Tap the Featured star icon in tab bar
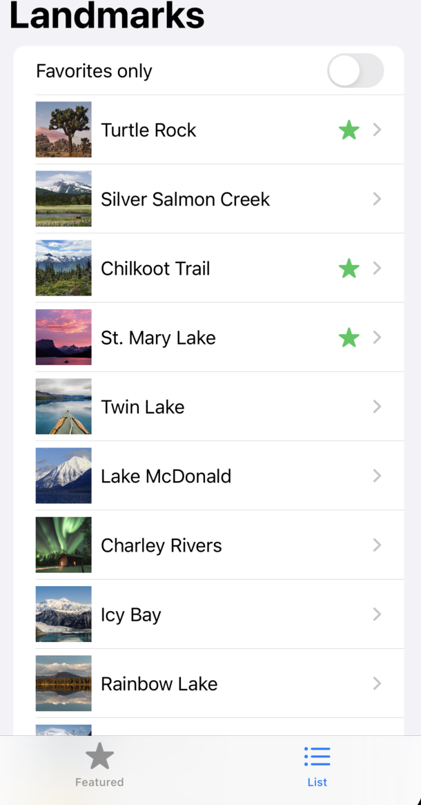Image resolution: width=421 pixels, height=805 pixels. pyautogui.click(x=99, y=757)
